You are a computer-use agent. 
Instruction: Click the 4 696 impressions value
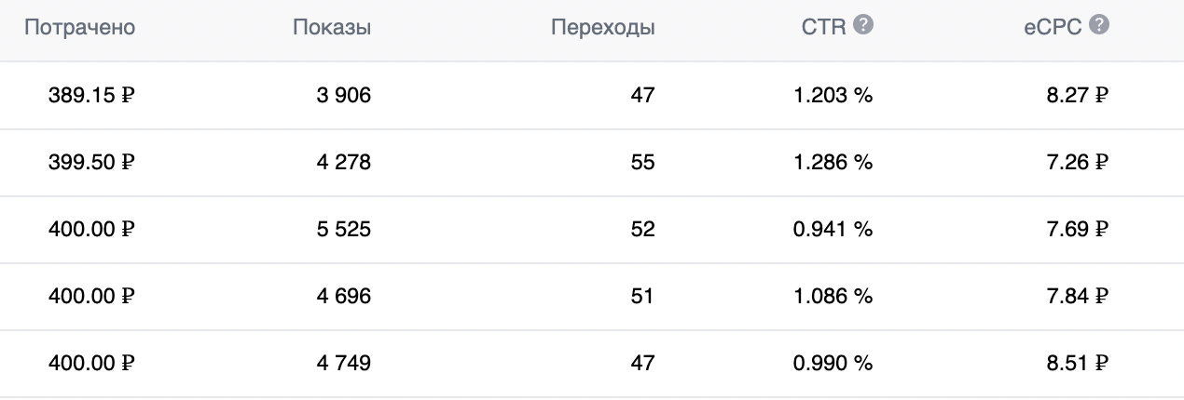(x=345, y=296)
